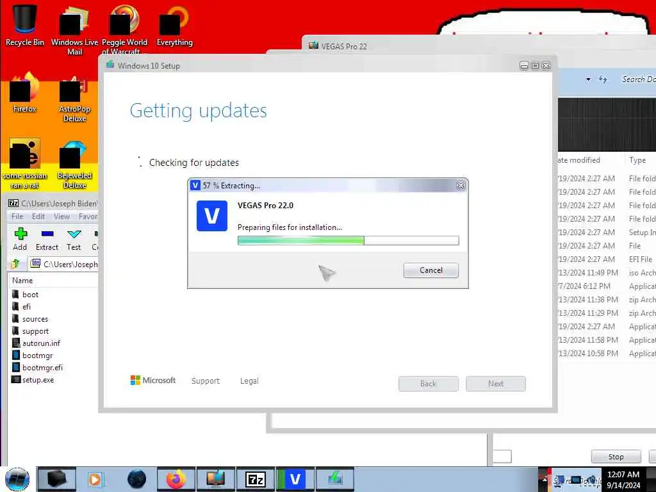Switch to the monitor app taskbar icon
Viewport: 656px width, 492px height.
(x=215, y=479)
